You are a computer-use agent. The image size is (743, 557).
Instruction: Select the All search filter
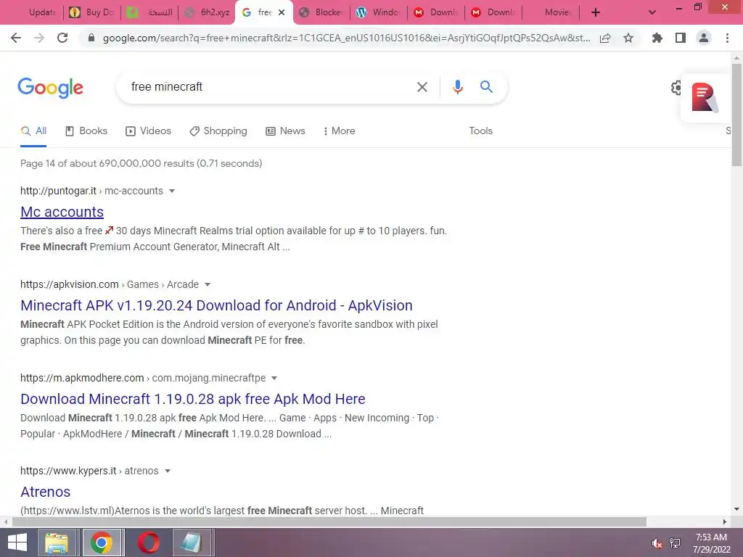click(x=33, y=131)
